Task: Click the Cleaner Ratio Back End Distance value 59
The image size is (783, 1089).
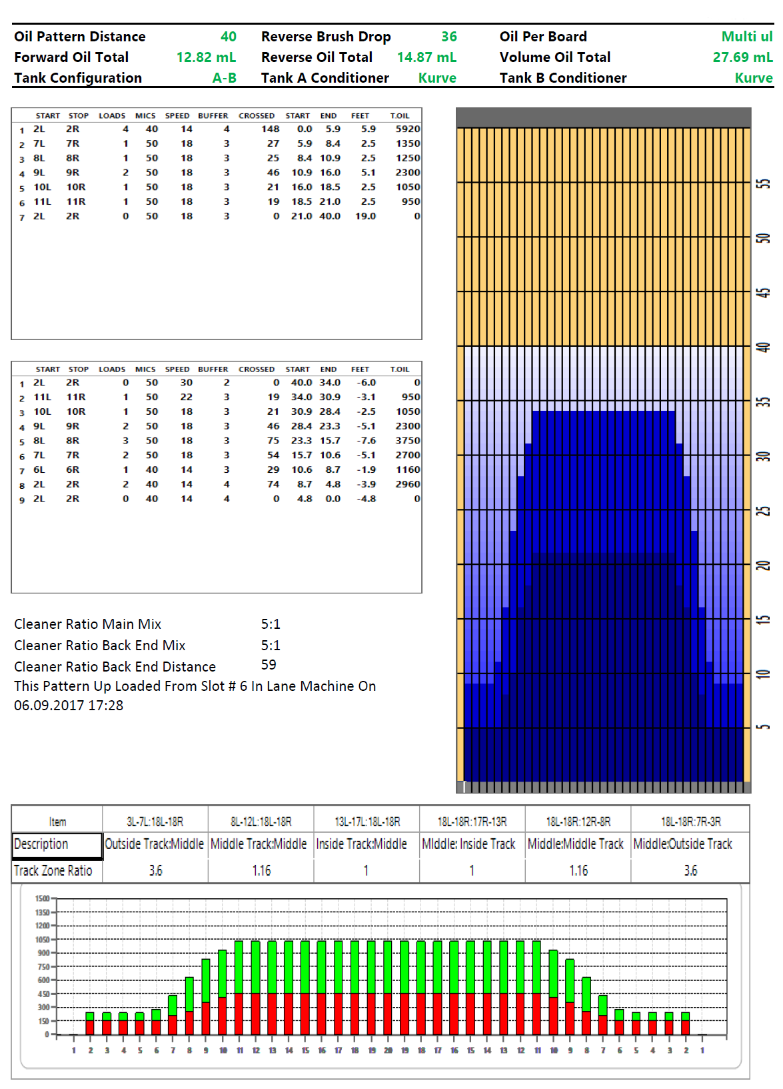Action: coord(269,665)
